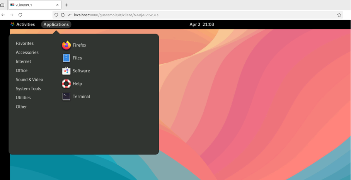The image size is (351, 180).
Task: Select the Favorites category
Action: point(25,44)
